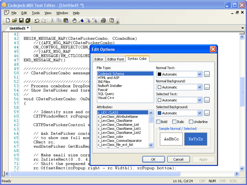
Task: Confirm with the OK button
Action: (153, 159)
